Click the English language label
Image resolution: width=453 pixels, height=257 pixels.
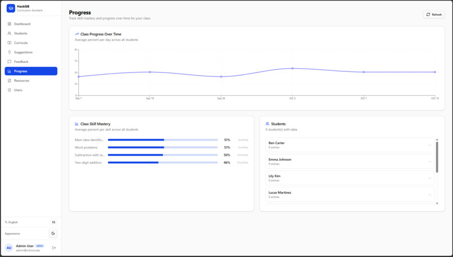[13, 222]
